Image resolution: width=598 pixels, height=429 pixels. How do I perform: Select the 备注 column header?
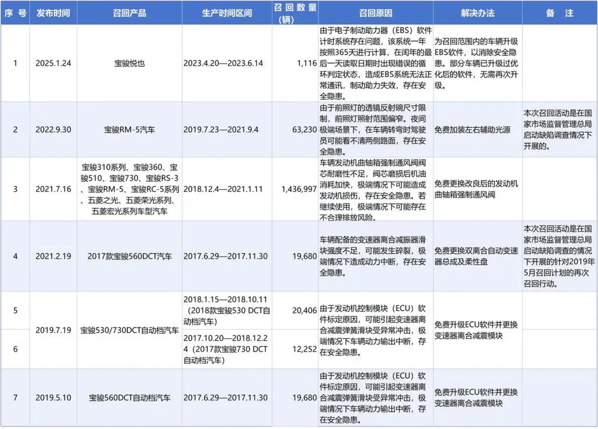coord(560,13)
